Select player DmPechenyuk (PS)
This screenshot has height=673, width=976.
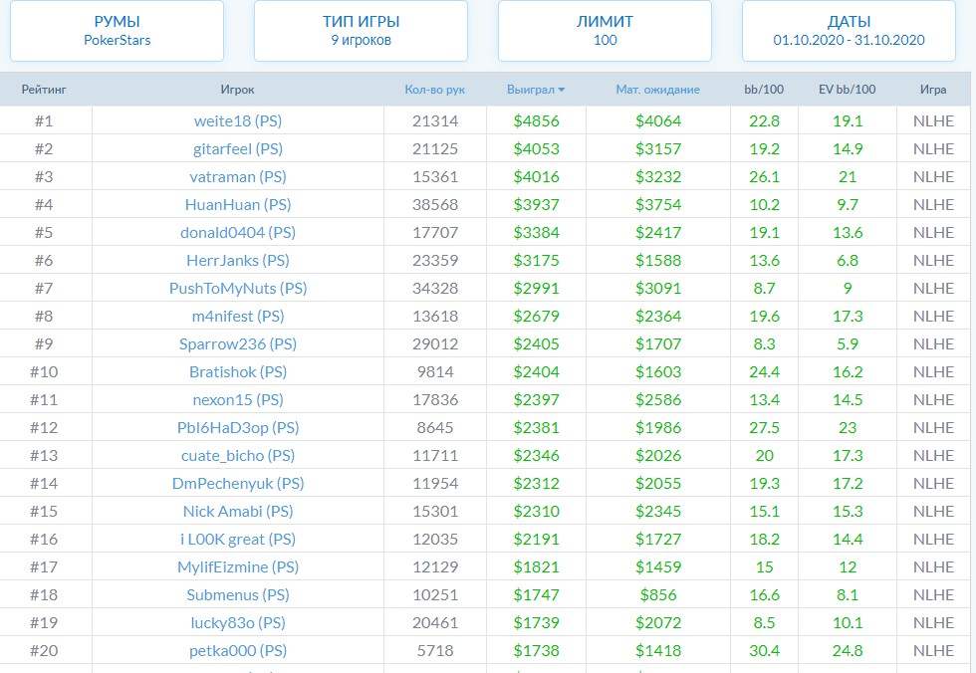point(238,483)
